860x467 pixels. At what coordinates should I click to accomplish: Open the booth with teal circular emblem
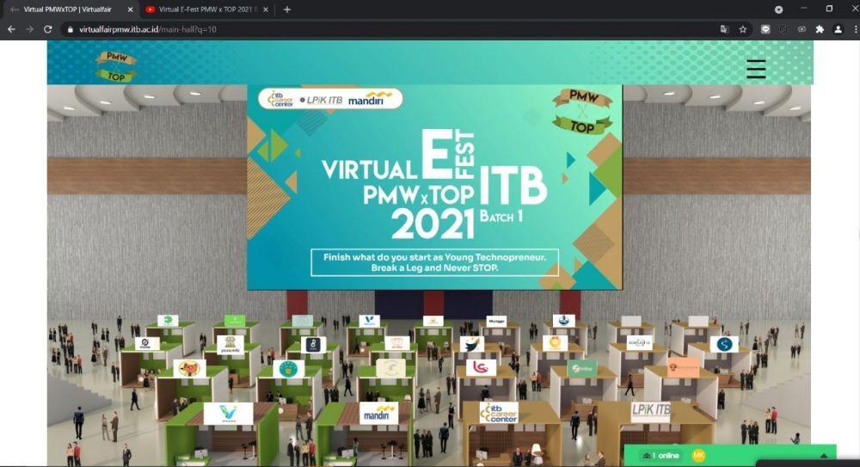[x=288, y=369]
